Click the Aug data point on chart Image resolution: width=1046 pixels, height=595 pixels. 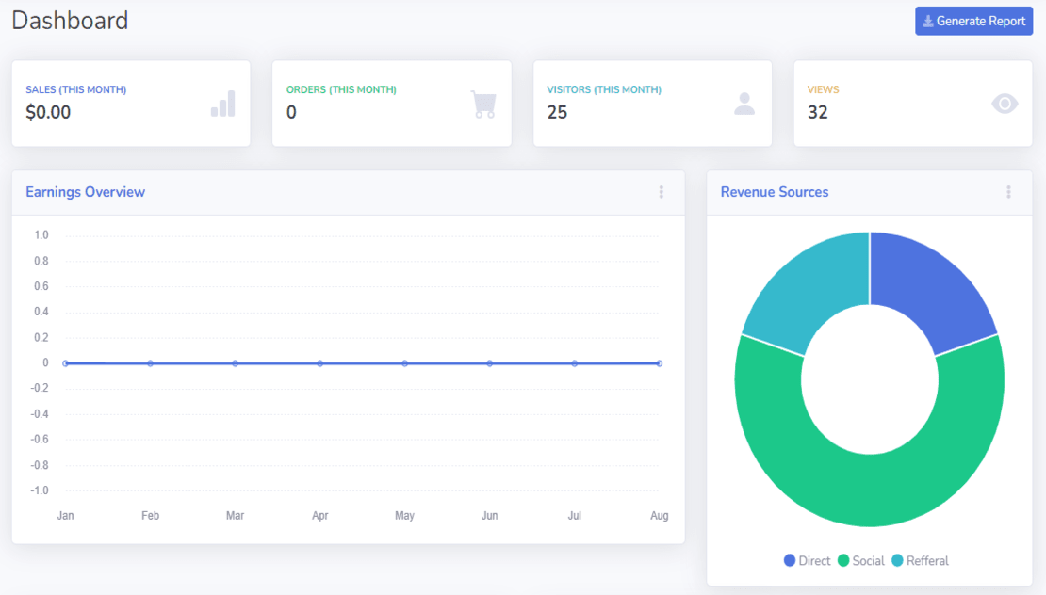[x=660, y=362]
